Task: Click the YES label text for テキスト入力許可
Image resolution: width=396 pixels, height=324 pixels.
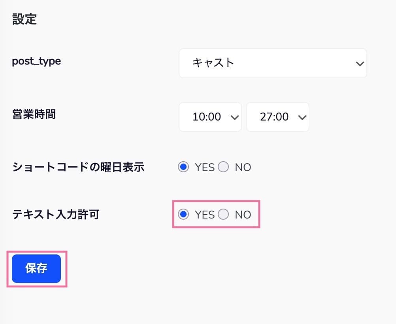Action: [x=204, y=215]
